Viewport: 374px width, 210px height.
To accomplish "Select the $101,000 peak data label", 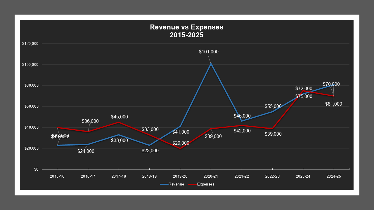I will tap(209, 52).
